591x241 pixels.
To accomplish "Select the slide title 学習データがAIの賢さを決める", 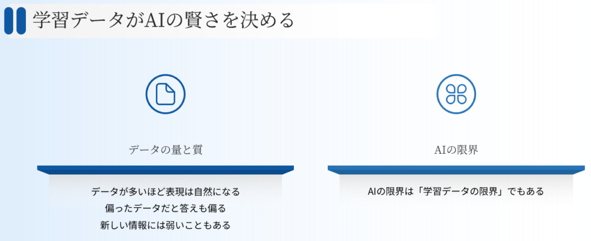I will (163, 20).
